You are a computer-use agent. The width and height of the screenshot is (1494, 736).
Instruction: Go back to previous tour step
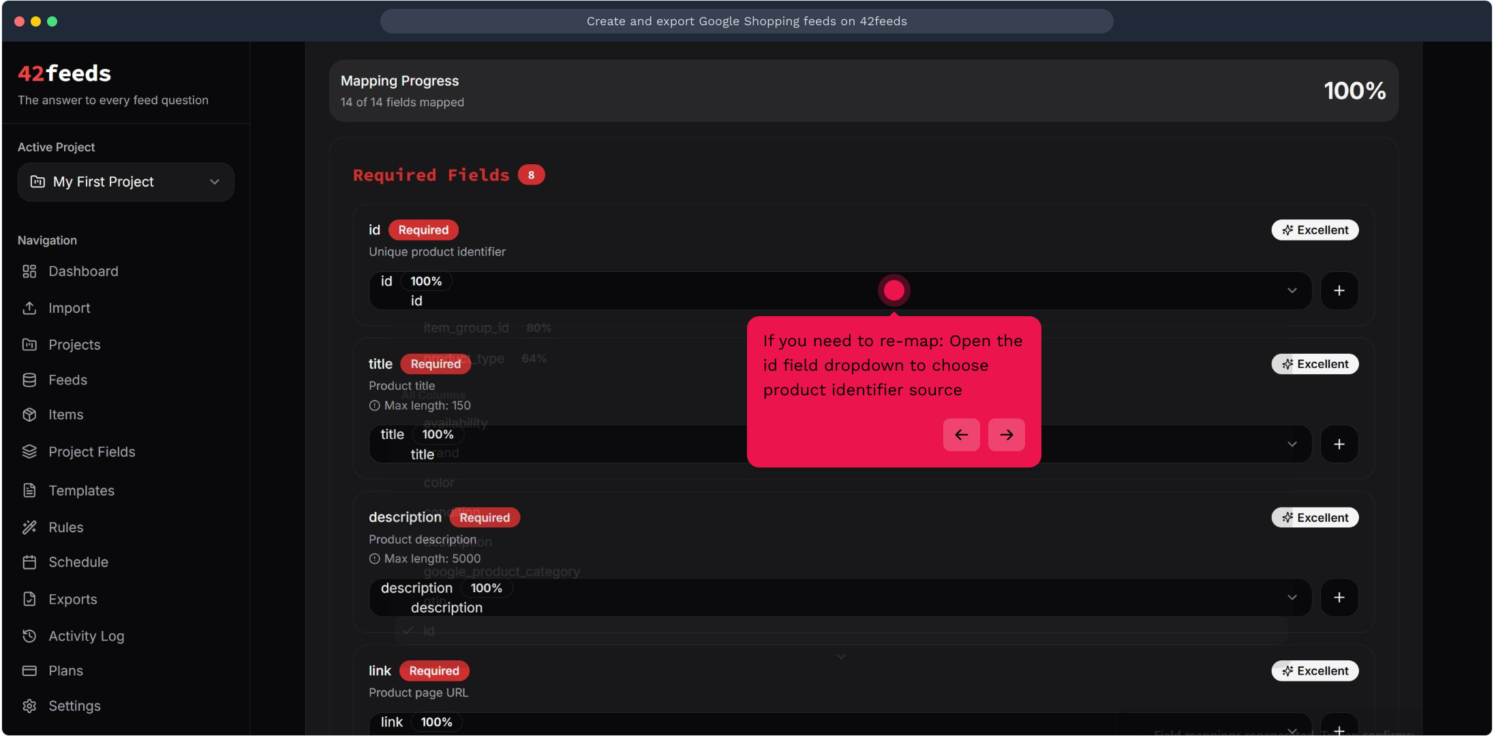[961, 435]
